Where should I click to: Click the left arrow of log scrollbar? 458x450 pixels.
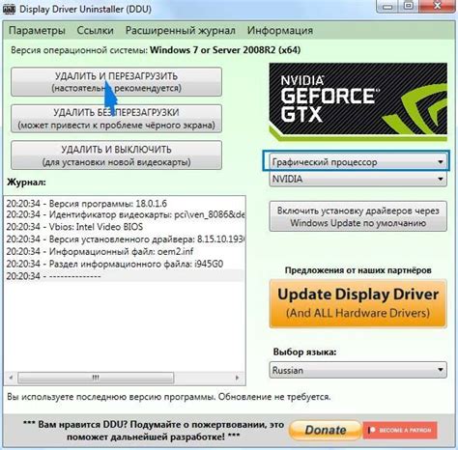click(11, 378)
